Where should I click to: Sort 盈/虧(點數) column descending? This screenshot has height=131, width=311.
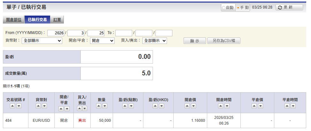pyautogui.click(x=131, y=106)
